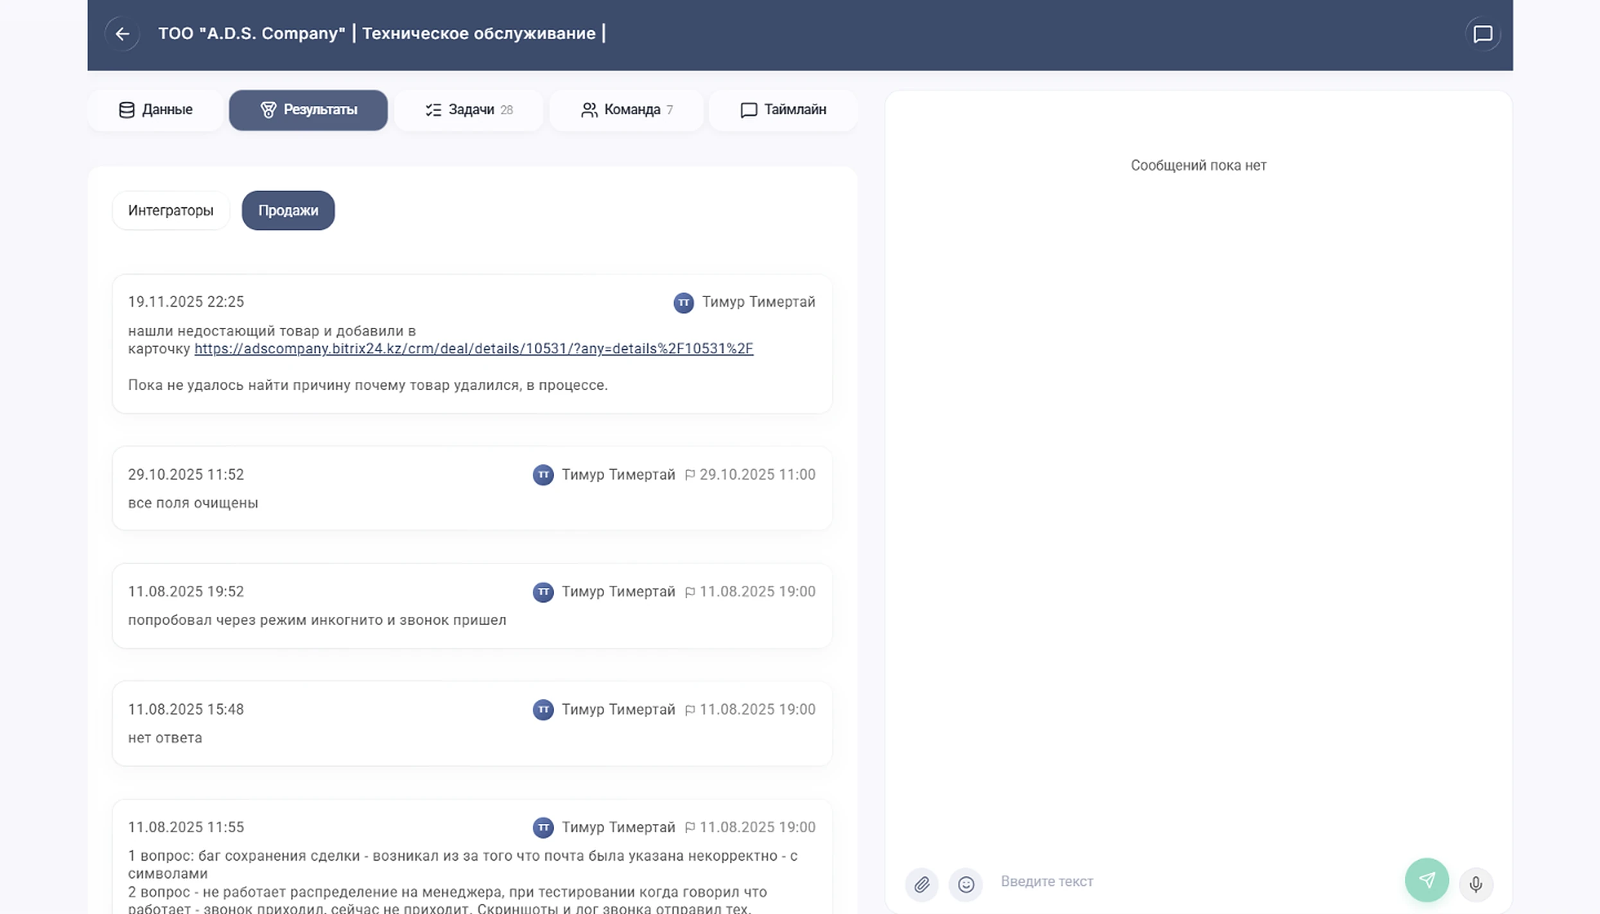1600x914 pixels.
Task: Click the timestamp 29.10.2025 11:52
Action: [186, 474]
